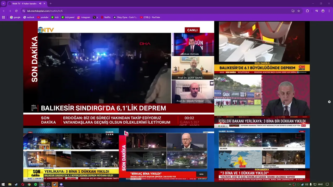Open File Explorer from taskbar

[10, 184]
